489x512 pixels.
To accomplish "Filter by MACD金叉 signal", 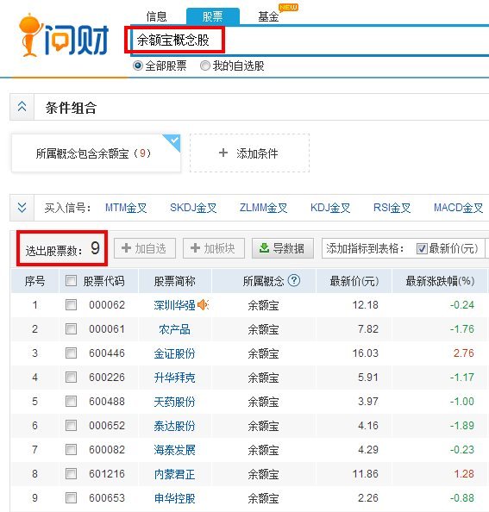I will [458, 208].
